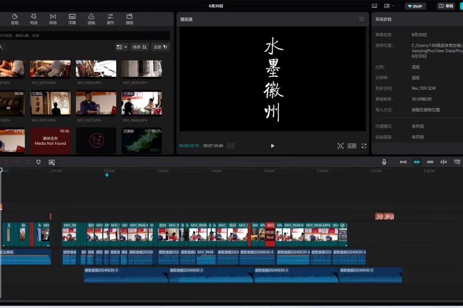Open the 模板 templates tab
The width and height of the screenshot is (463, 308).
(129, 19)
